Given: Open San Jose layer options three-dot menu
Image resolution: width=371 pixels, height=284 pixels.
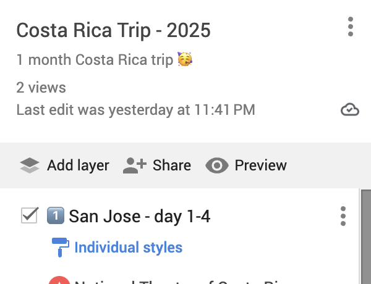Looking at the screenshot, I should click(x=343, y=216).
